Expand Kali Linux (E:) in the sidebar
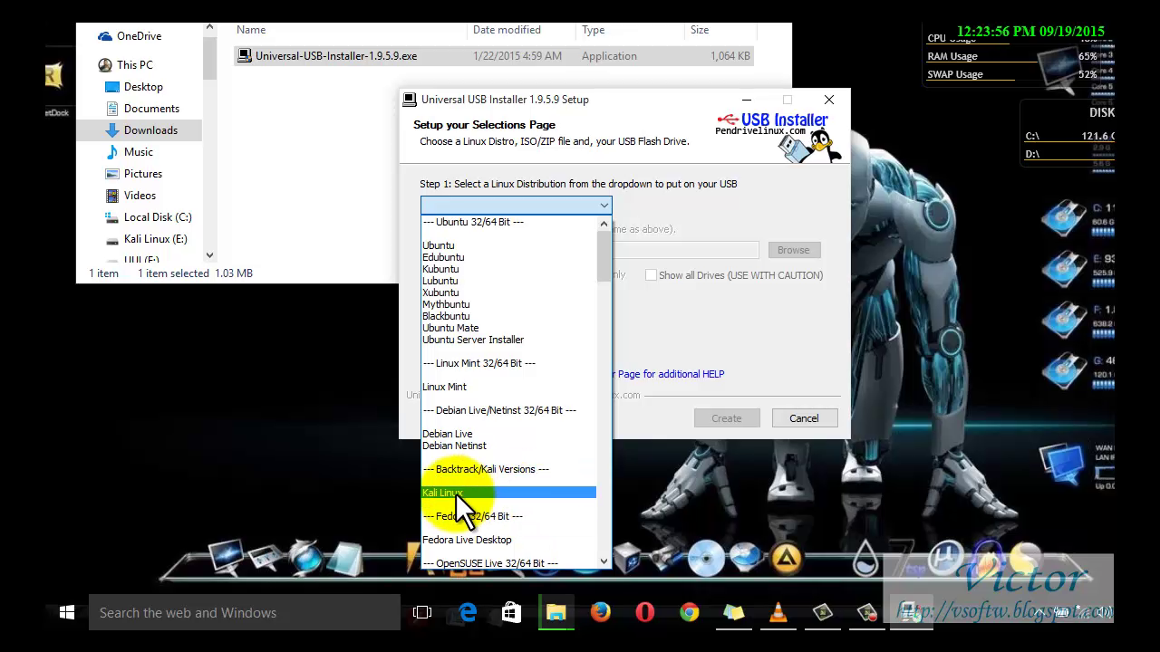 106,238
